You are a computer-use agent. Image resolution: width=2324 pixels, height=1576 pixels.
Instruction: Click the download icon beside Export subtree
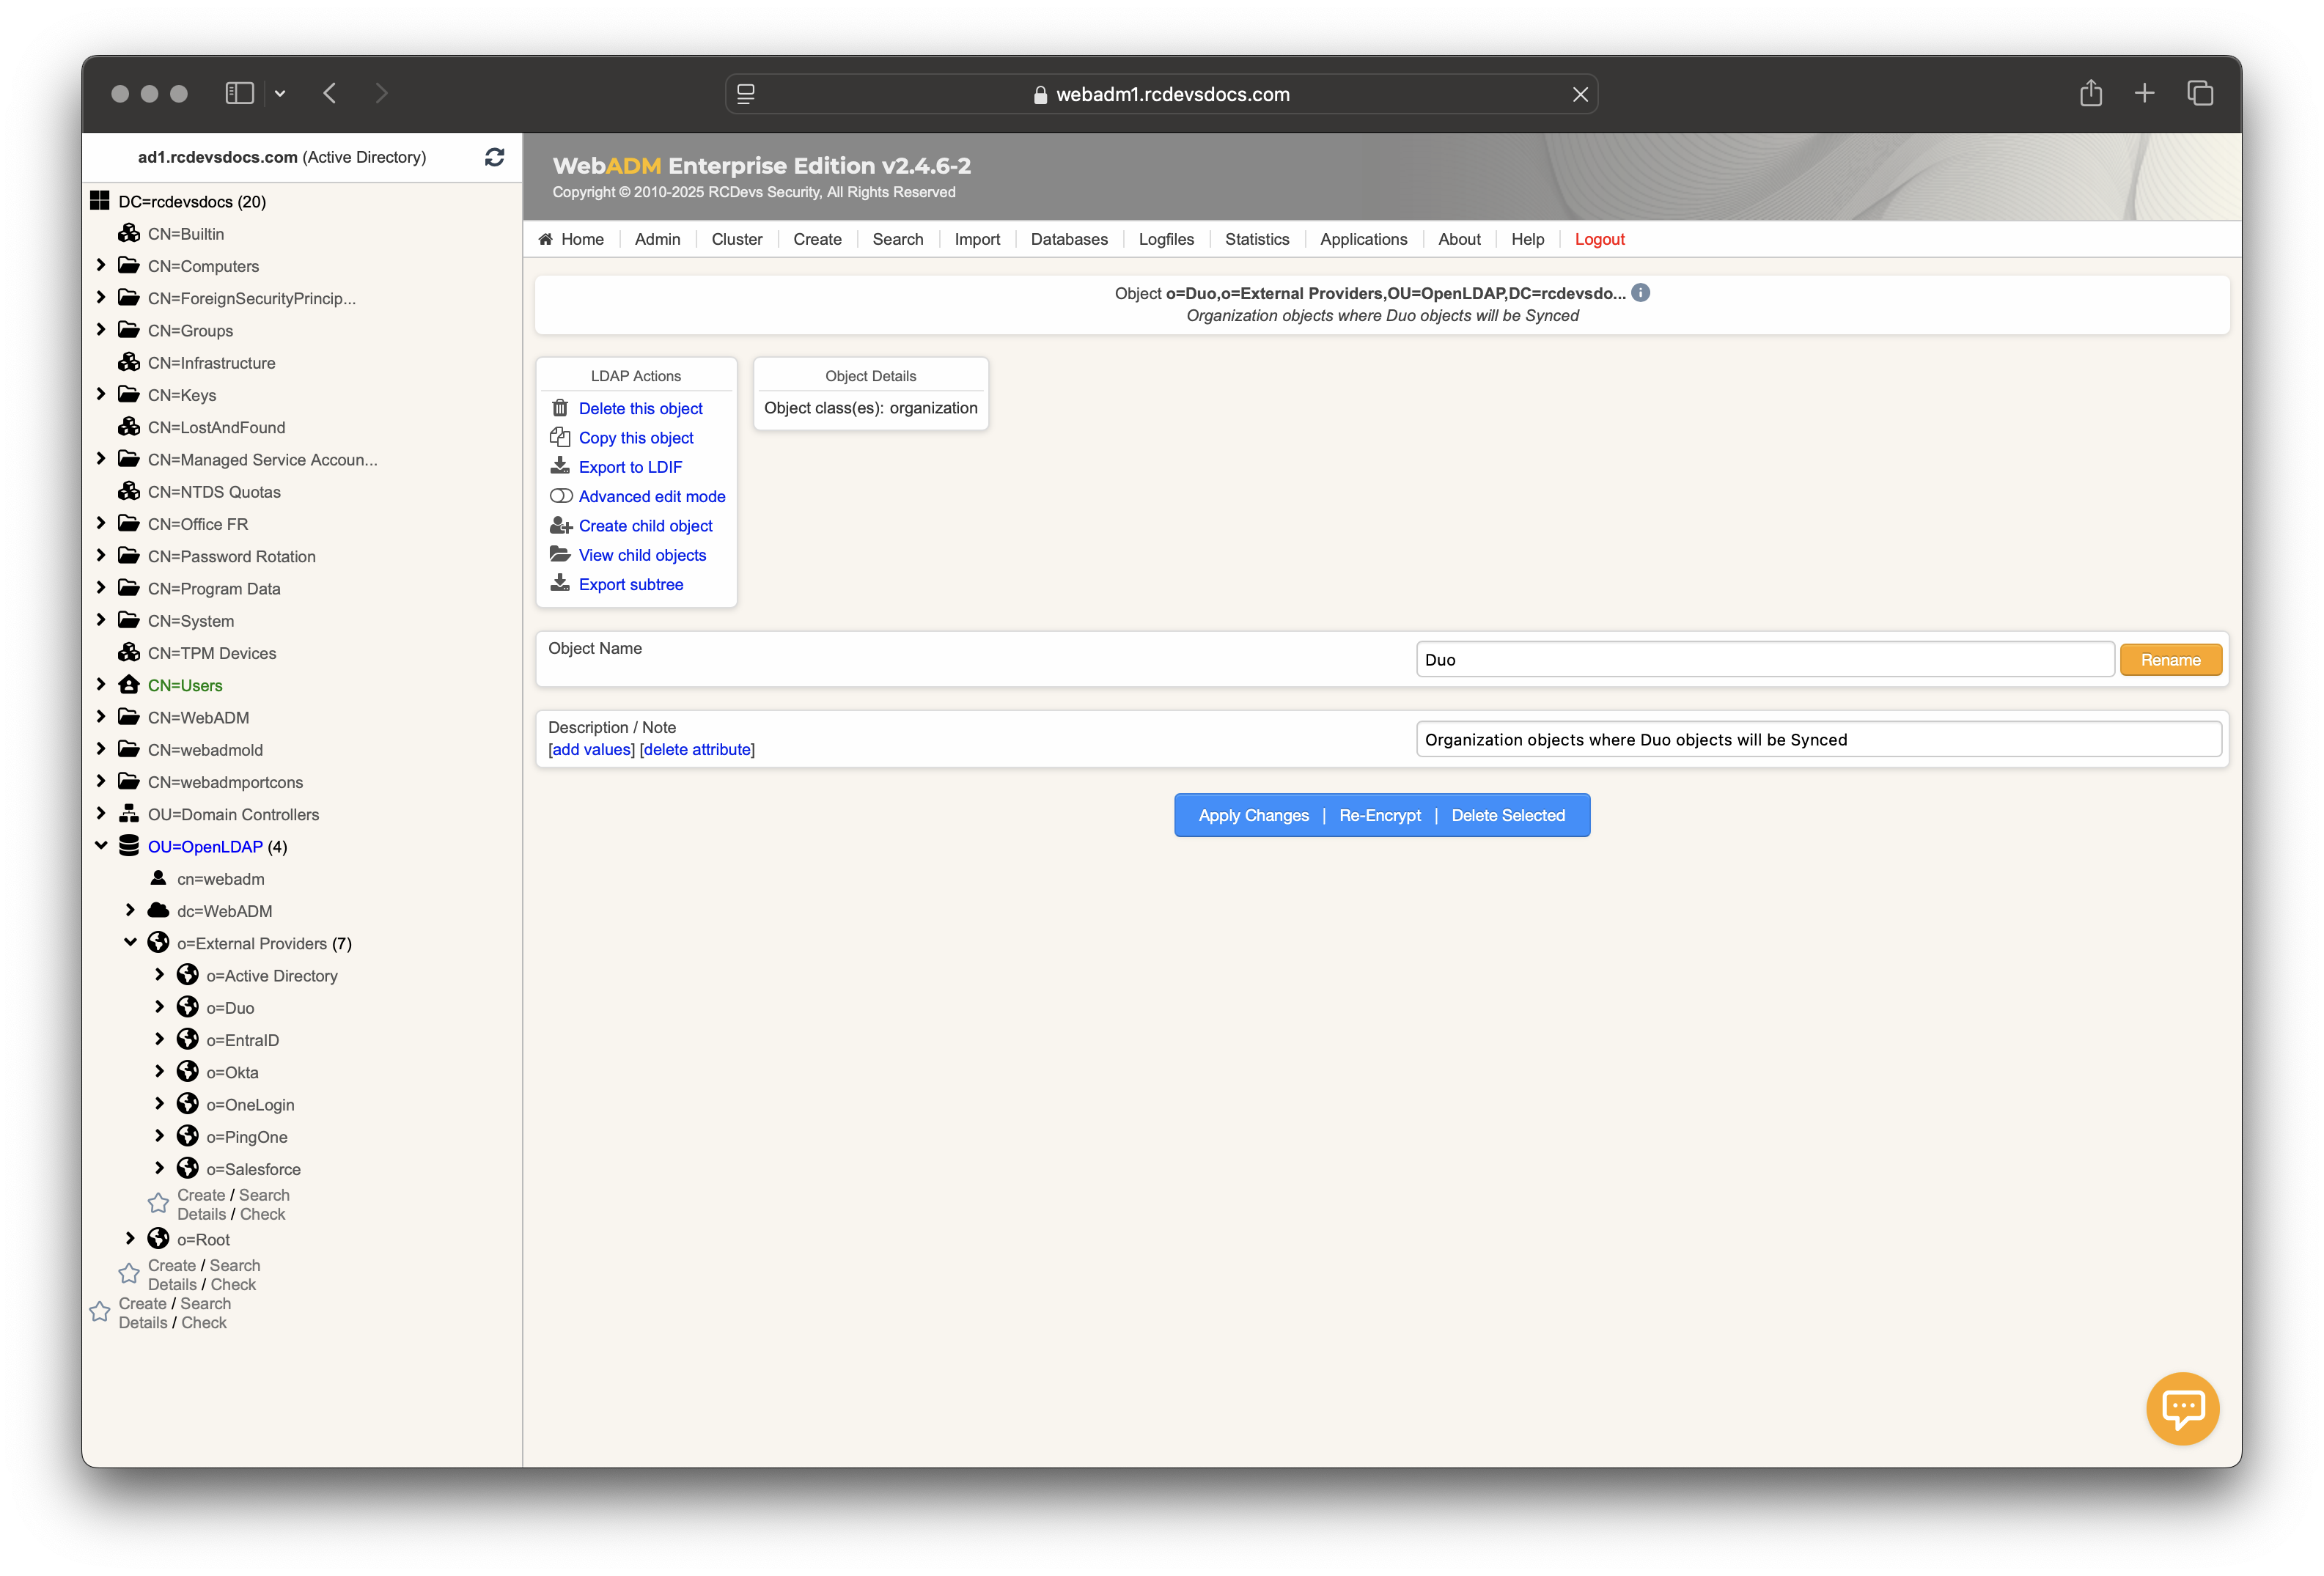click(x=560, y=583)
